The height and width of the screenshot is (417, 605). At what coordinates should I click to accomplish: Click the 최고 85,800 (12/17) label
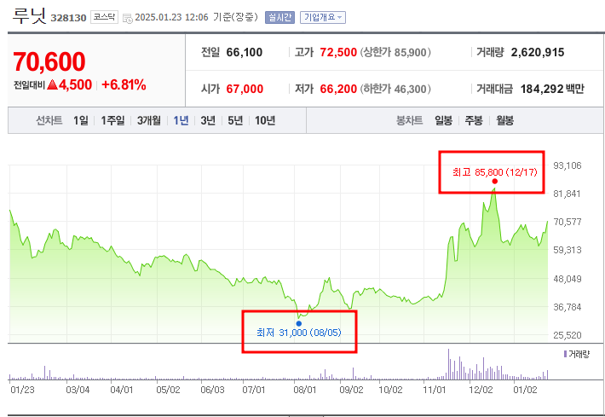click(x=494, y=171)
